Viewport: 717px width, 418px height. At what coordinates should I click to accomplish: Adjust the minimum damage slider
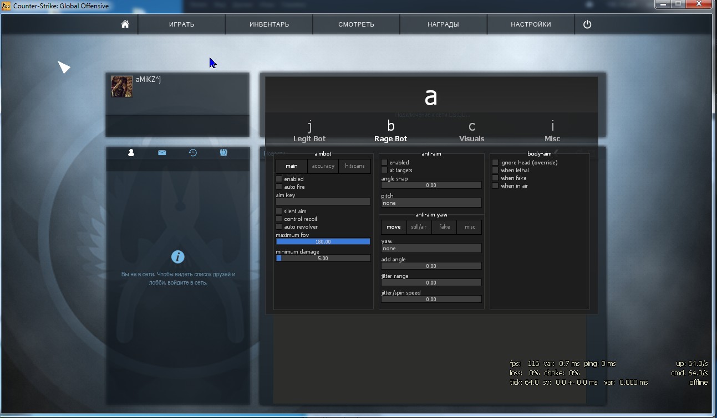[323, 259]
